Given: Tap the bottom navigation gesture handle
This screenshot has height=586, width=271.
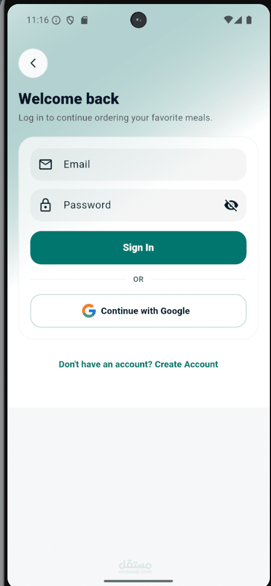Looking at the screenshot, I should (138, 581).
